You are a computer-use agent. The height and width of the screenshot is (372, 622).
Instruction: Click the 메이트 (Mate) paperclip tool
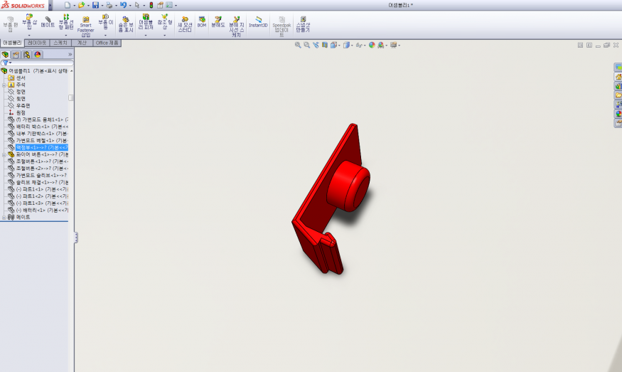(x=48, y=22)
